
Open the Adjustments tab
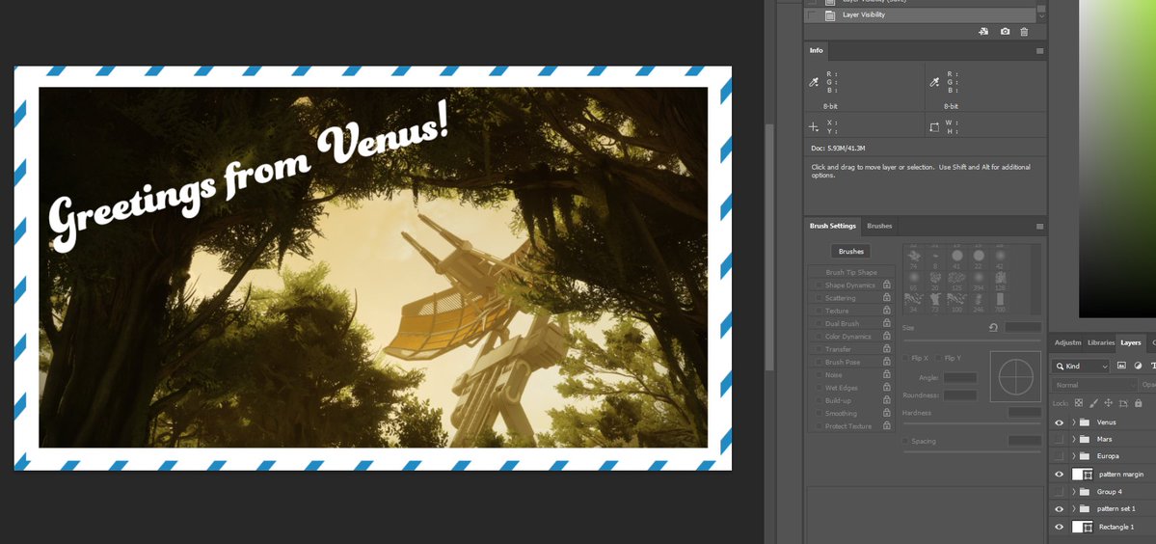tap(1067, 342)
